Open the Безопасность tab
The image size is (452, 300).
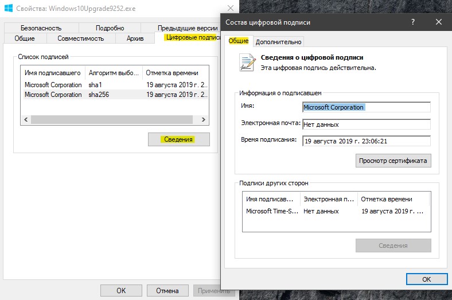point(41,28)
